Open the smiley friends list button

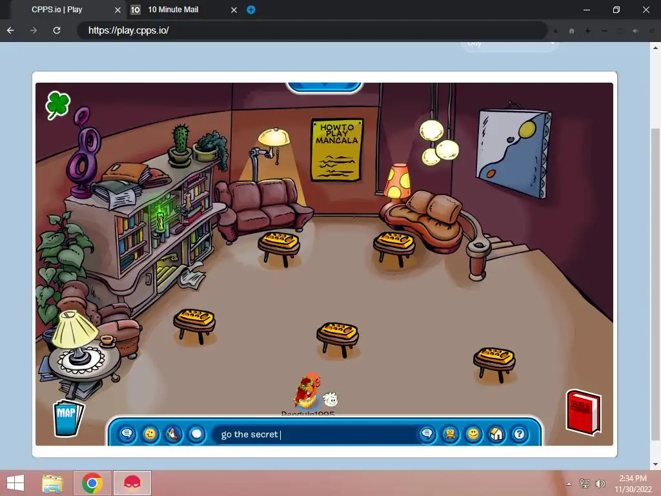[x=473, y=434]
